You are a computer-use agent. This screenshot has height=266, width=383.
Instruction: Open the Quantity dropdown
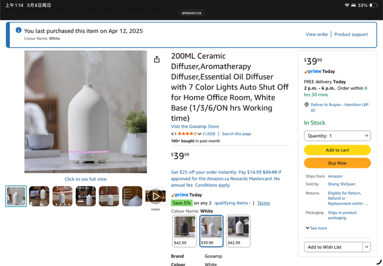(337, 136)
